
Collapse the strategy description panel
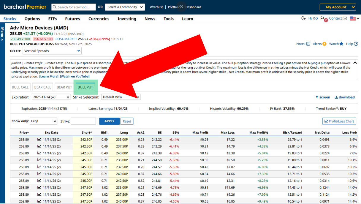(x=355, y=63)
